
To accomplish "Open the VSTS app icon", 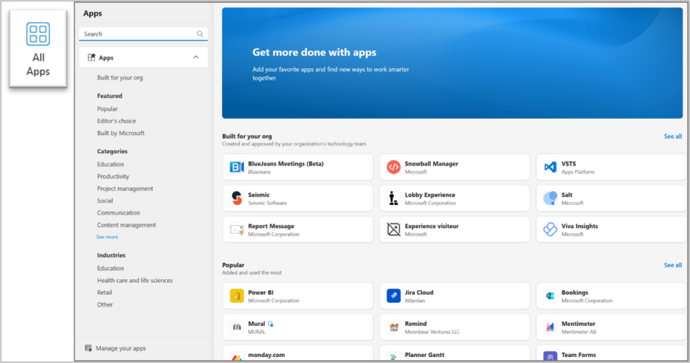I will [550, 167].
